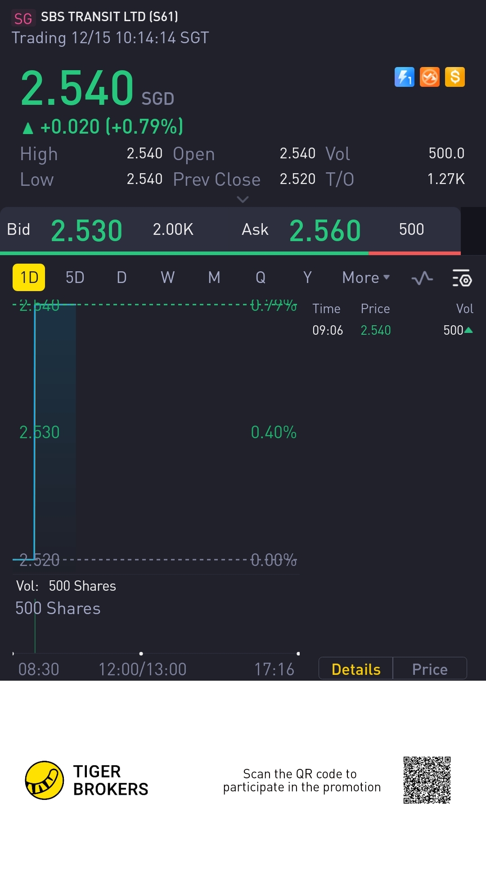This screenshot has width=486, height=880.
Task: Open chart settings icon beside the timeframes
Action: tap(462, 278)
